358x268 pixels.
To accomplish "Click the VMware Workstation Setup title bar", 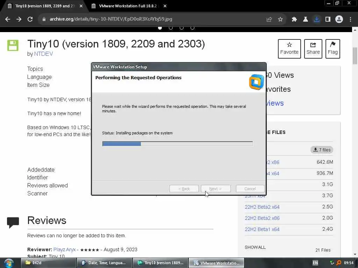I will click(179, 67).
